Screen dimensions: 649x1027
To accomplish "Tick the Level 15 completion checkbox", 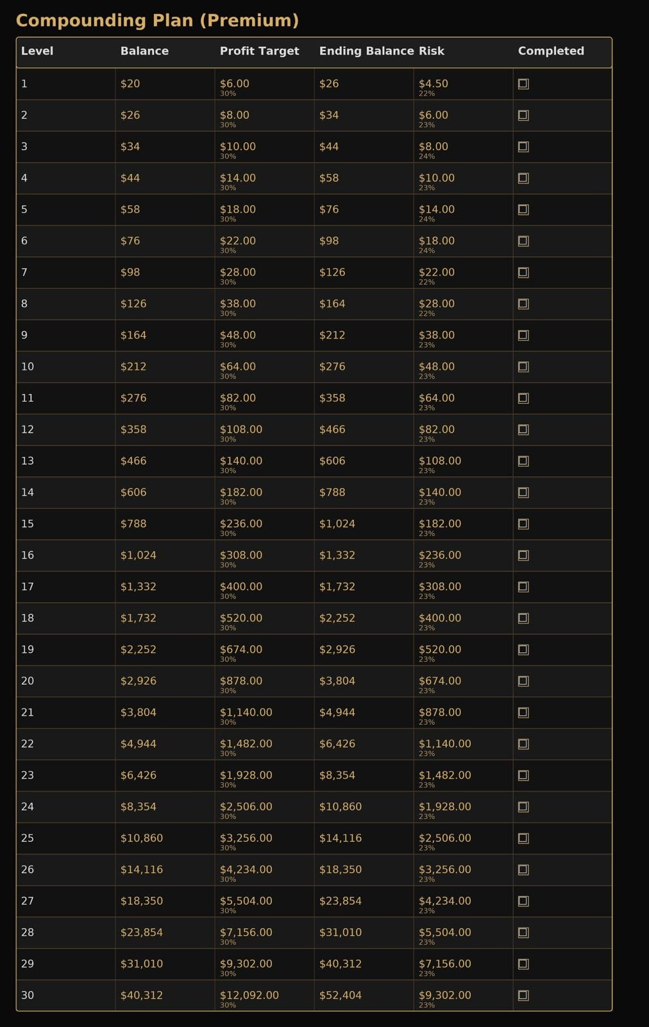I will (523, 524).
